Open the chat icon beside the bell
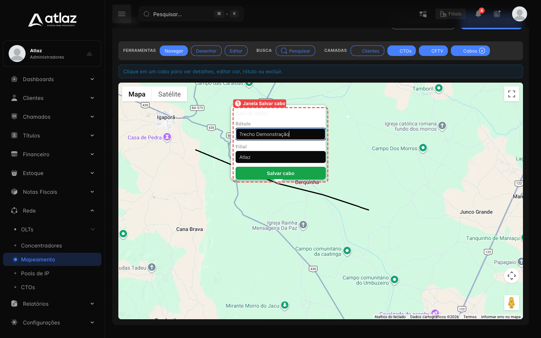This screenshot has height=338, width=541. (497, 14)
